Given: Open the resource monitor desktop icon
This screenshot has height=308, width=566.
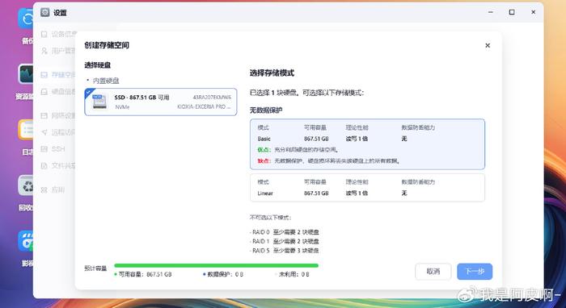Looking at the screenshot, I should click(26, 74).
